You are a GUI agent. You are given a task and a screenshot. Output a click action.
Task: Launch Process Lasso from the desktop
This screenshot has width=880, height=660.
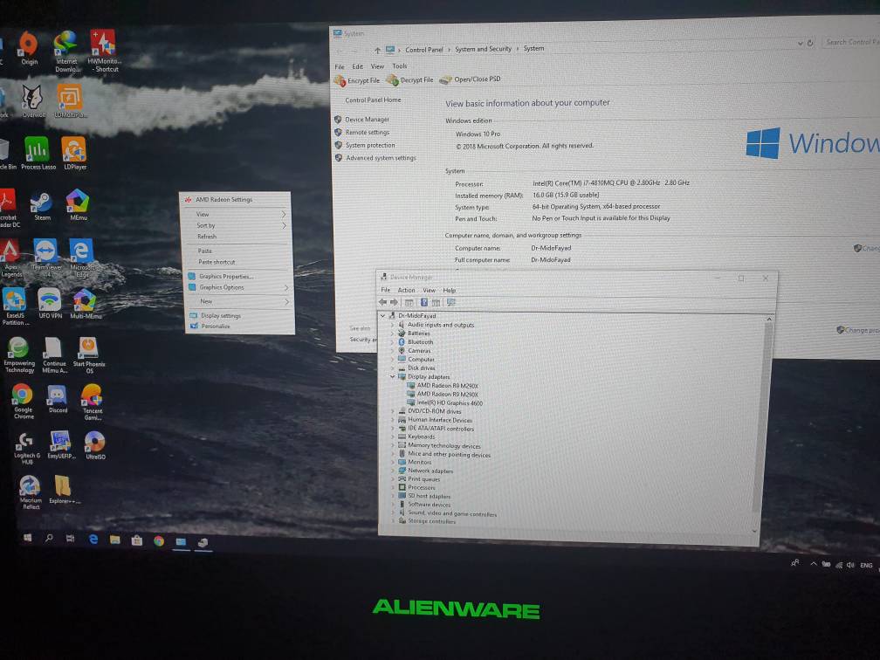click(38, 154)
